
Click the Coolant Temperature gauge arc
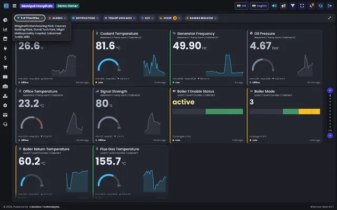108,65
